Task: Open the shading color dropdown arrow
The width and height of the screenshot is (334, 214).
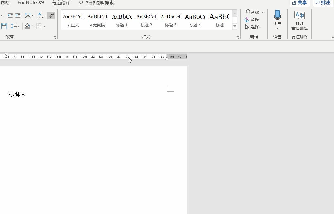Action: tap(33, 26)
